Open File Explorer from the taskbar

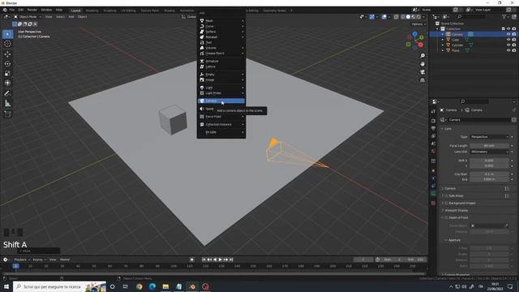click(165, 286)
